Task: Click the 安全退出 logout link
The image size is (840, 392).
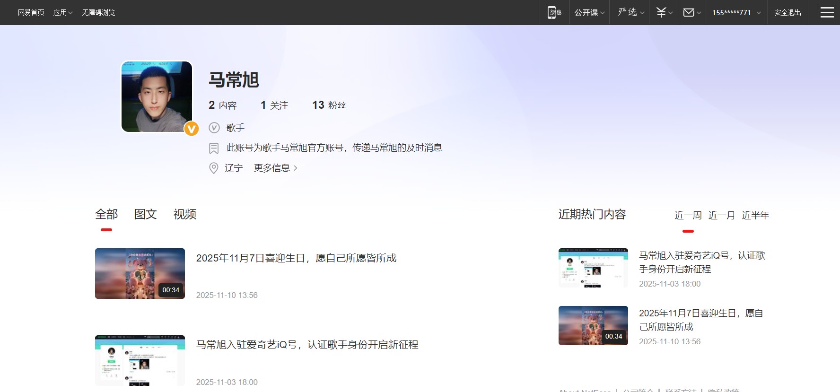Action: click(787, 12)
